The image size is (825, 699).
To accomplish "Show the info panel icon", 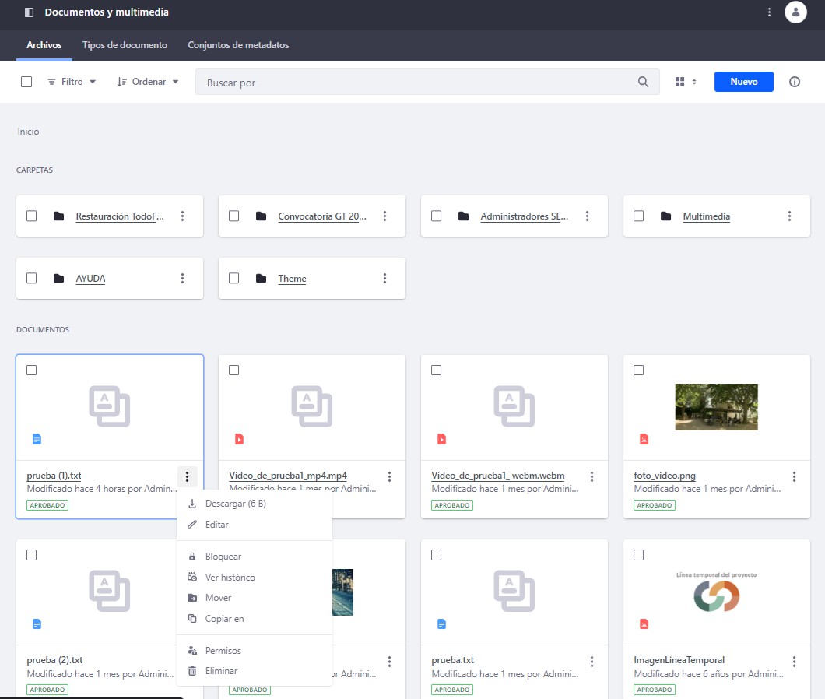I will (795, 82).
